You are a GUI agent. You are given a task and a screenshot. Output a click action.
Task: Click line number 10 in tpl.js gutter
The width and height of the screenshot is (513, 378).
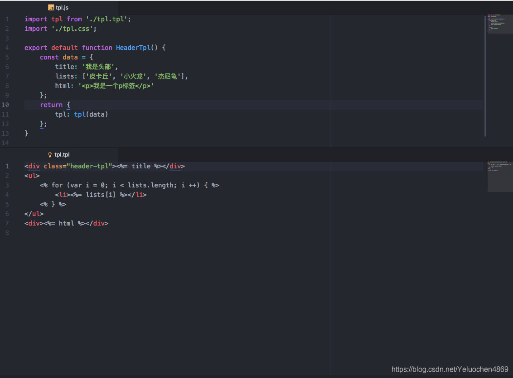tap(5, 105)
